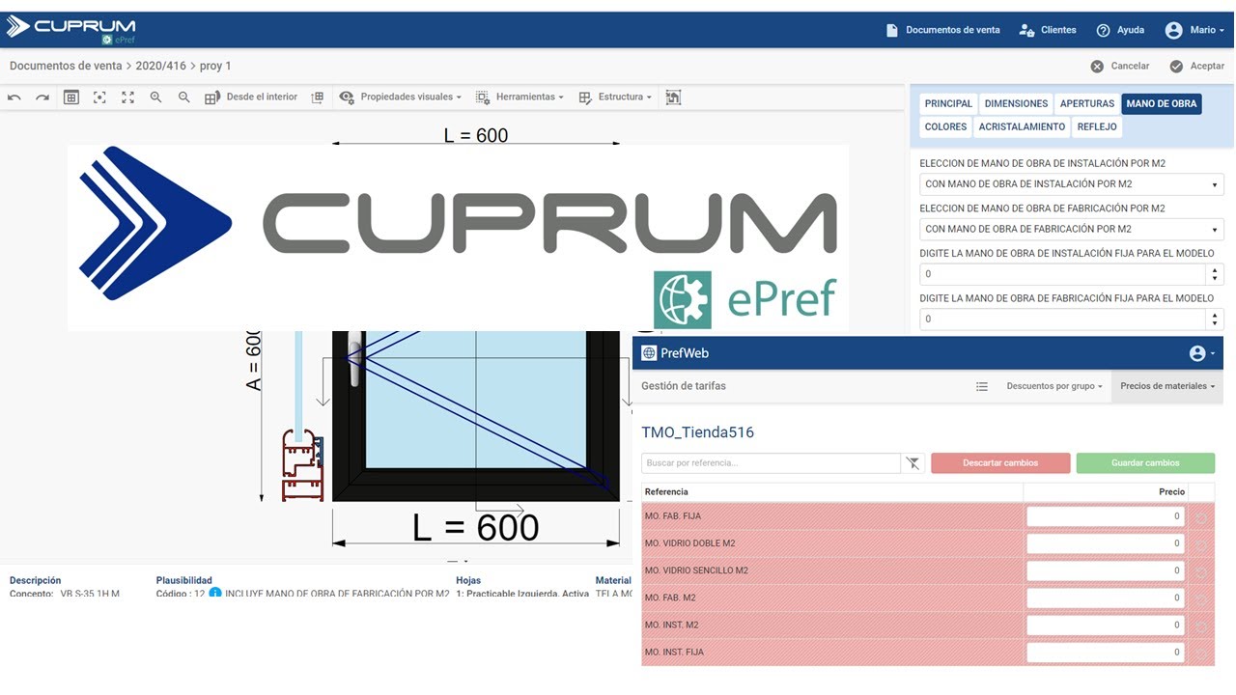Click the PrefWeb globe icon
The image size is (1236, 695).
649,353
